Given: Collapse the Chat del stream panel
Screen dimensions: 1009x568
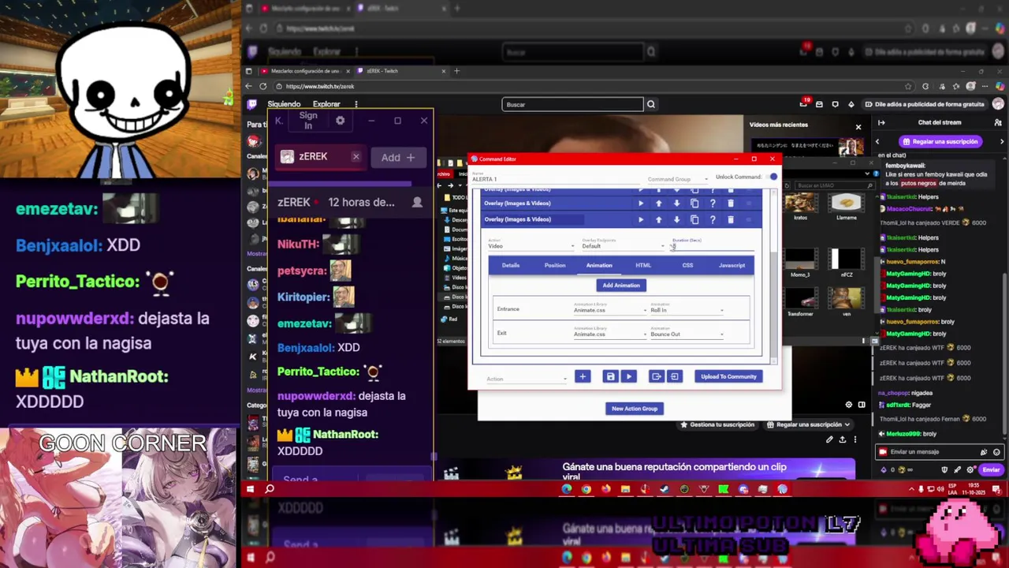Looking at the screenshot, I should 881,122.
